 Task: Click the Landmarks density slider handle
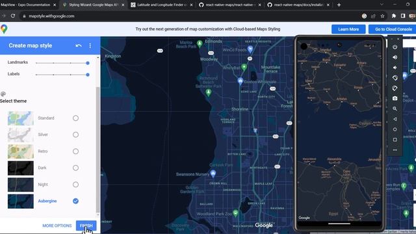tap(88, 63)
